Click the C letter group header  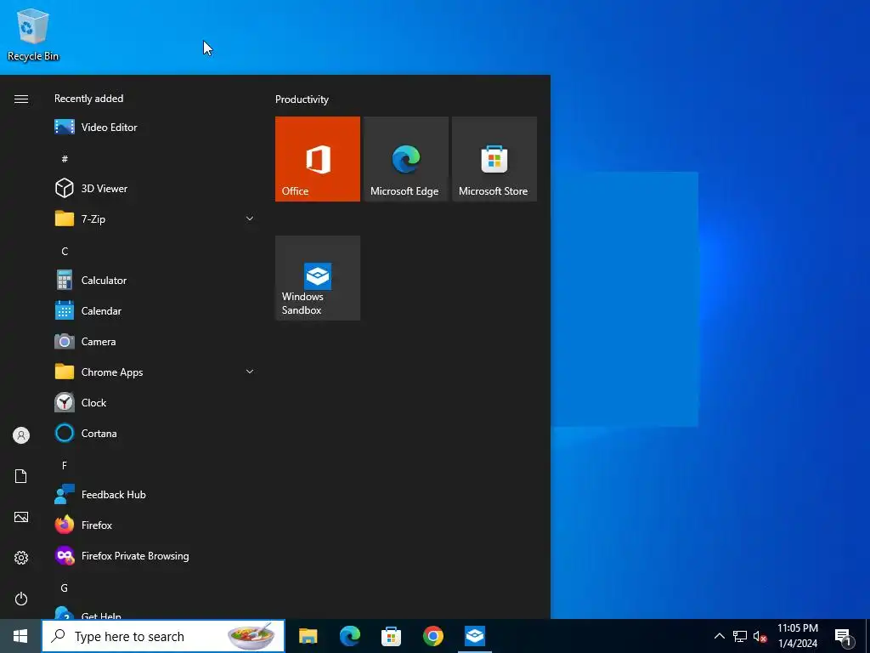pos(65,251)
